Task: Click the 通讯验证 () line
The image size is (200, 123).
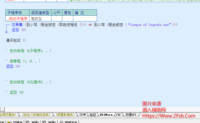Action: [x=16, y=40]
